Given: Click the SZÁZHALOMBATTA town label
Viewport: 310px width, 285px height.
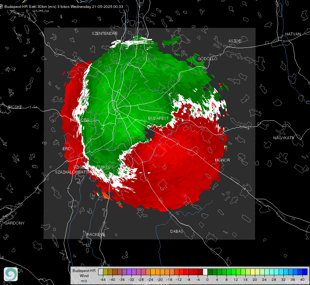Looking at the screenshot, I should [x=73, y=172].
